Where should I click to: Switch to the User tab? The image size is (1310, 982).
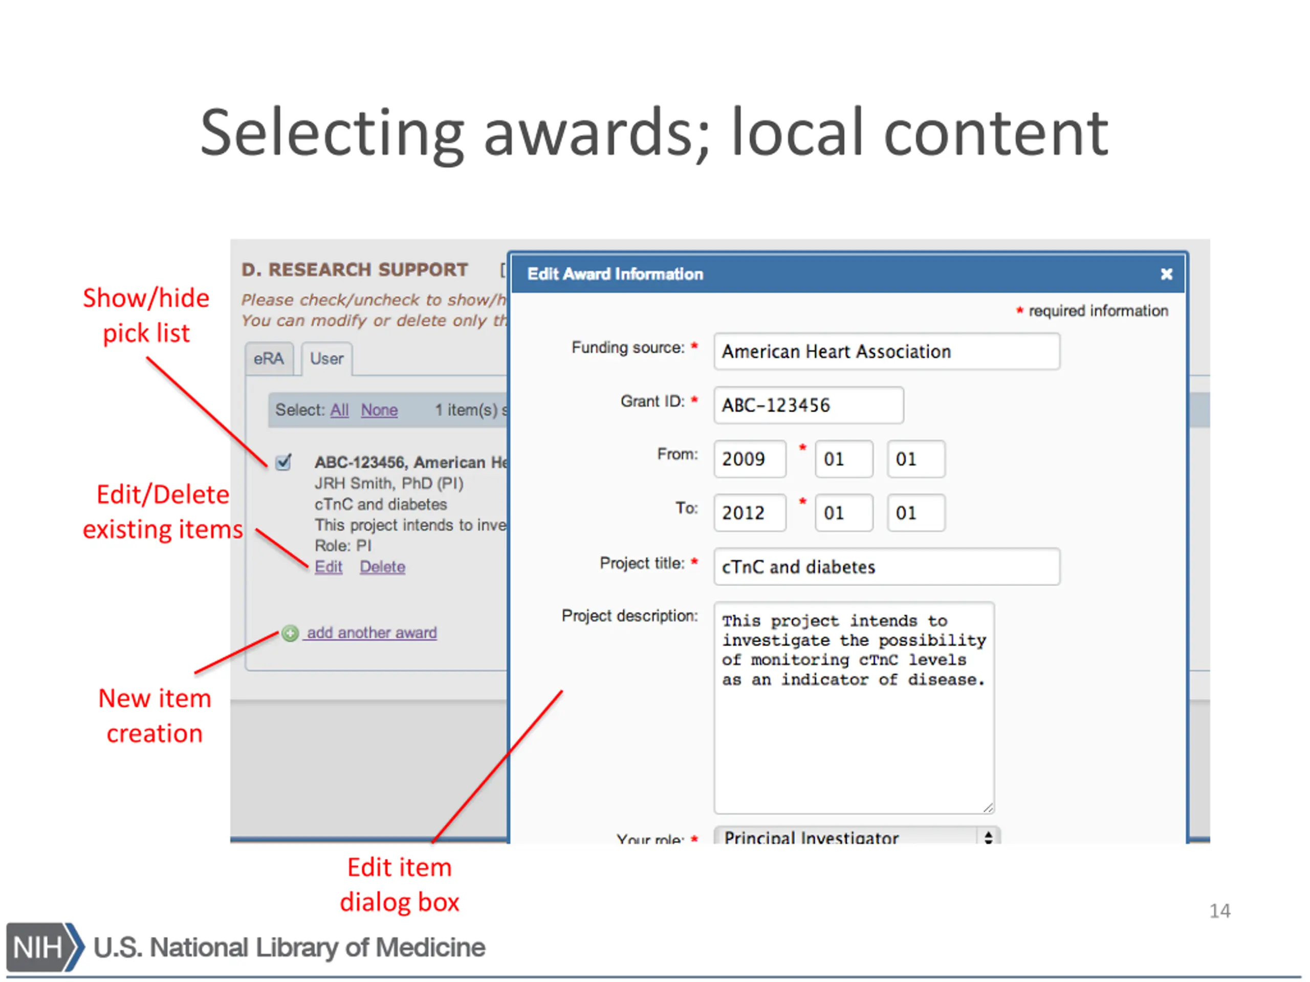[327, 359]
